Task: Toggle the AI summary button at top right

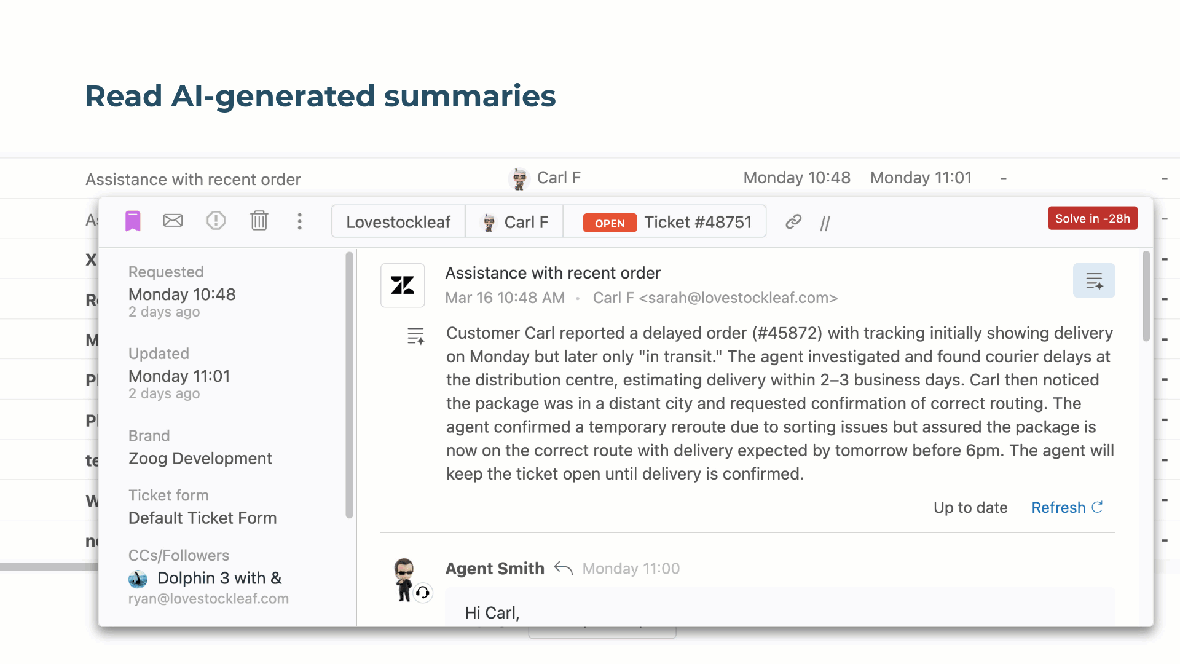Action: (1094, 281)
